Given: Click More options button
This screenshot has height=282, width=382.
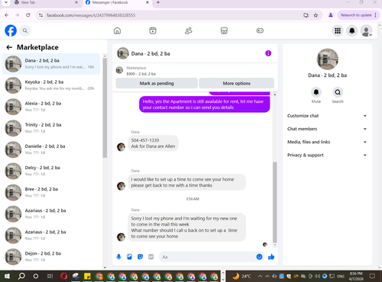Looking at the screenshot, I should [x=237, y=83].
